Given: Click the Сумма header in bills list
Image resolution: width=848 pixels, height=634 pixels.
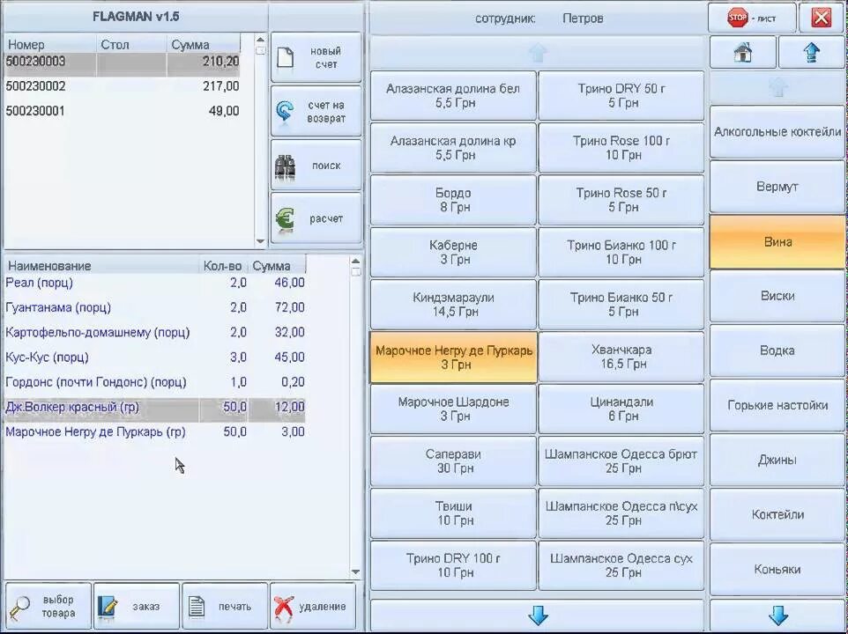Looking at the screenshot, I should [x=204, y=44].
